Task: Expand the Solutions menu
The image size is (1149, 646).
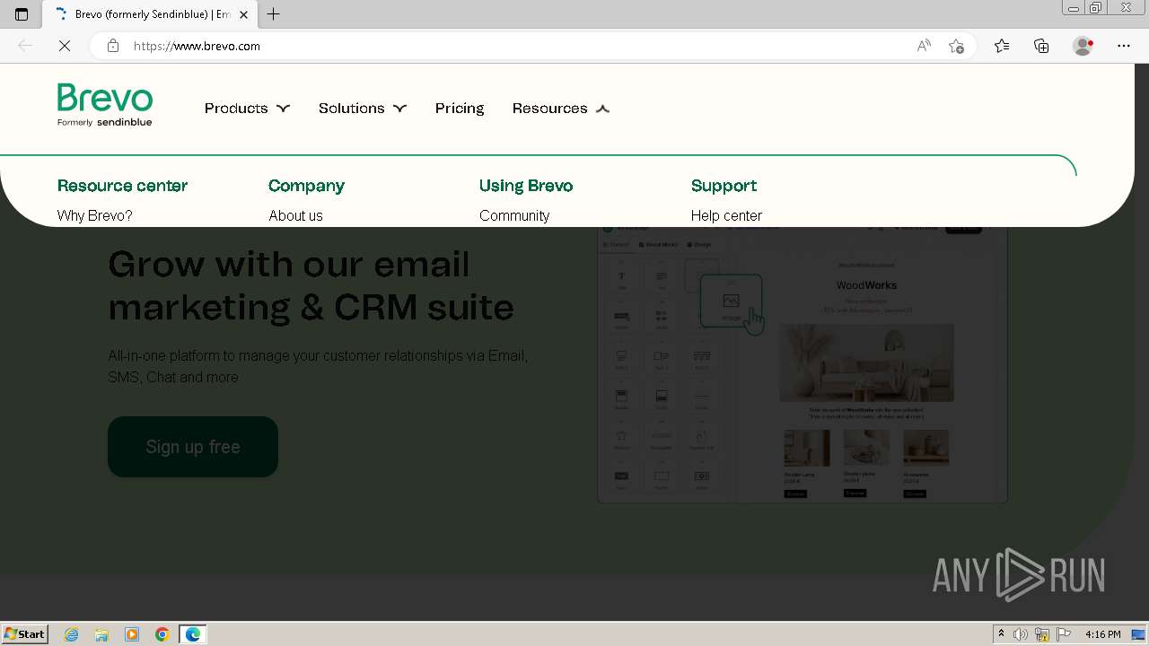Action: [363, 109]
